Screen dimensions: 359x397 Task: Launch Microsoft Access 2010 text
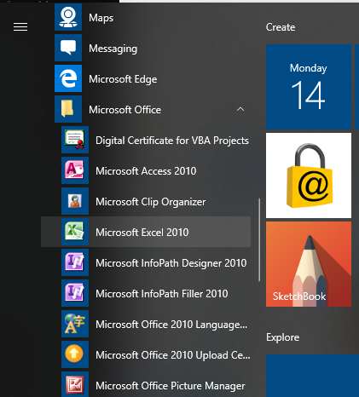click(x=146, y=171)
